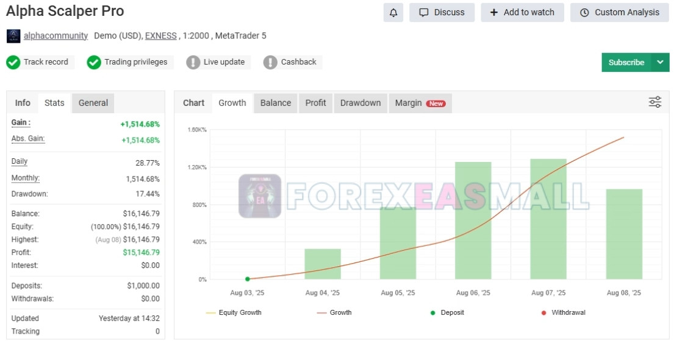Click the Daily value 28.77%
This screenshot has width=677, height=344.
(148, 163)
